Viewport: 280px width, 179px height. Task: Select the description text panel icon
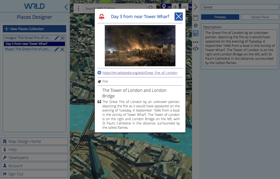pos(196,33)
